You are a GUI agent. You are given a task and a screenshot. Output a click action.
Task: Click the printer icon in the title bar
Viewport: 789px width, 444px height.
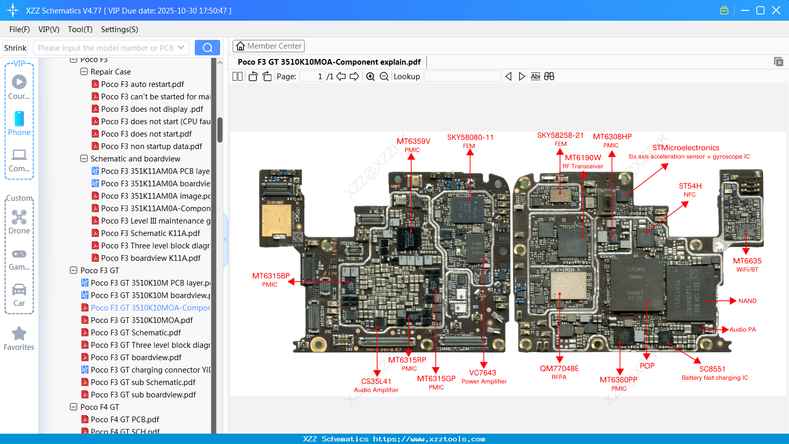724,10
